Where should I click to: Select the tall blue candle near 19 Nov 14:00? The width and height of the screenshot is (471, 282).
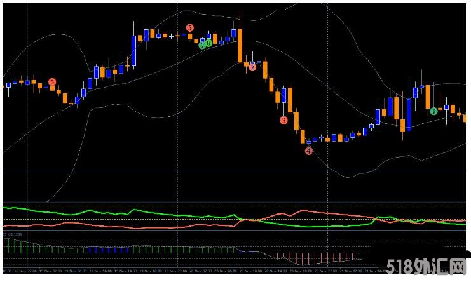(133, 51)
